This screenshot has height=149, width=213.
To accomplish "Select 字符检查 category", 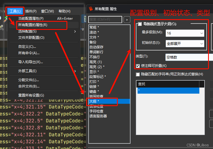I will point(109,111).
